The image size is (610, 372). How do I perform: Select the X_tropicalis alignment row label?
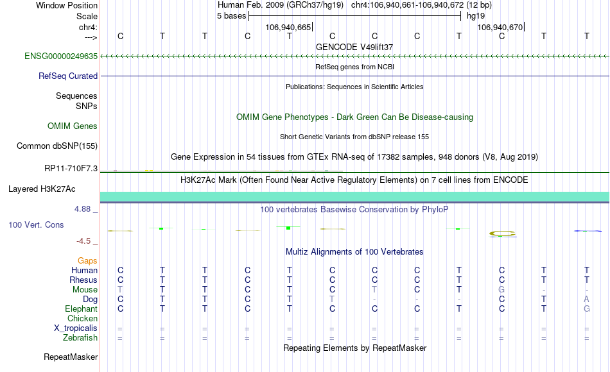(x=76, y=328)
